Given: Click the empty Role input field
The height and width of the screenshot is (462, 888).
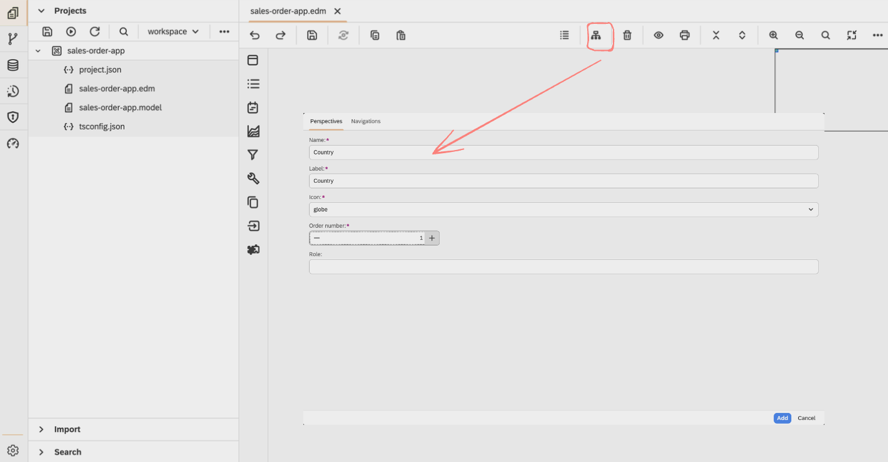Looking at the screenshot, I should pyautogui.click(x=563, y=267).
